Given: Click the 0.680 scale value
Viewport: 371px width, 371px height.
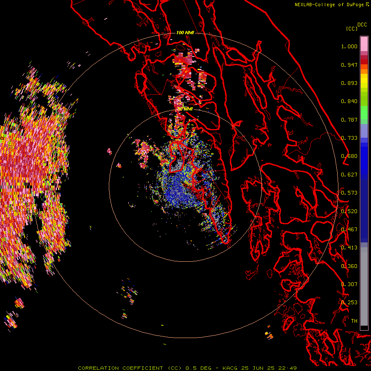Looking at the screenshot, I should (349, 156).
